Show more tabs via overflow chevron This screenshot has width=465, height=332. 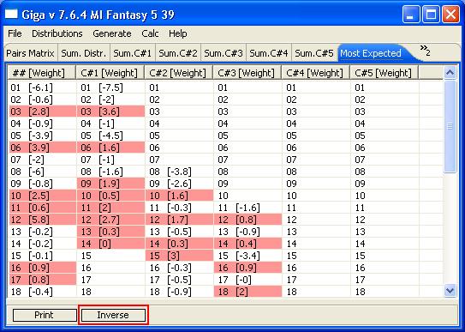coord(425,51)
